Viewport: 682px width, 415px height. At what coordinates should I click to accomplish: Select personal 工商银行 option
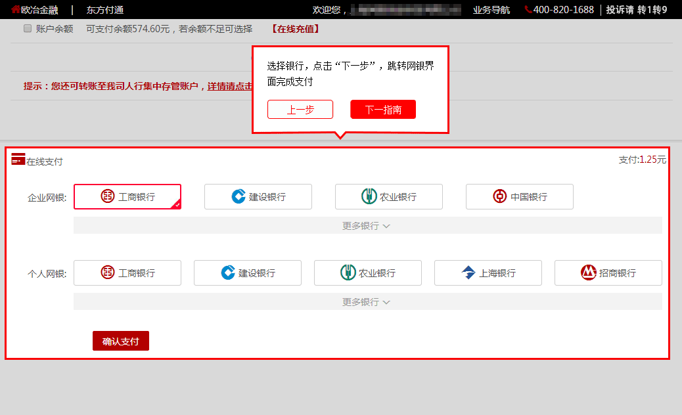127,273
